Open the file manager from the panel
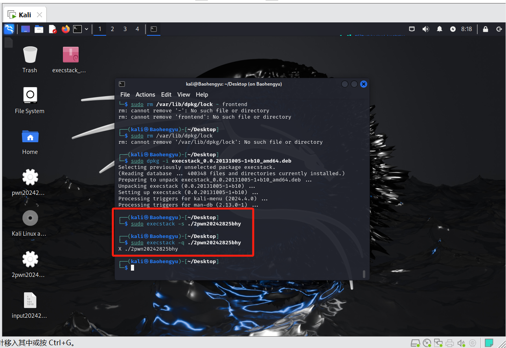The image size is (506, 348). 39,29
